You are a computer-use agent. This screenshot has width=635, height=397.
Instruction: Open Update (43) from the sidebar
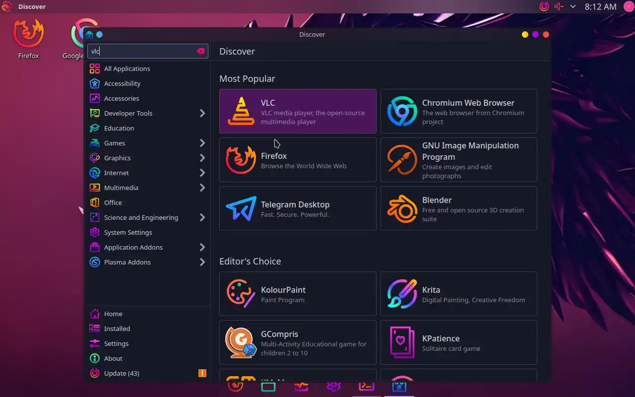pos(147,373)
